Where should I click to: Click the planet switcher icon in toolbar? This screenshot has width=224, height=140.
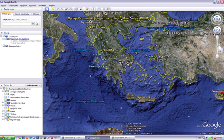pos(87,9)
